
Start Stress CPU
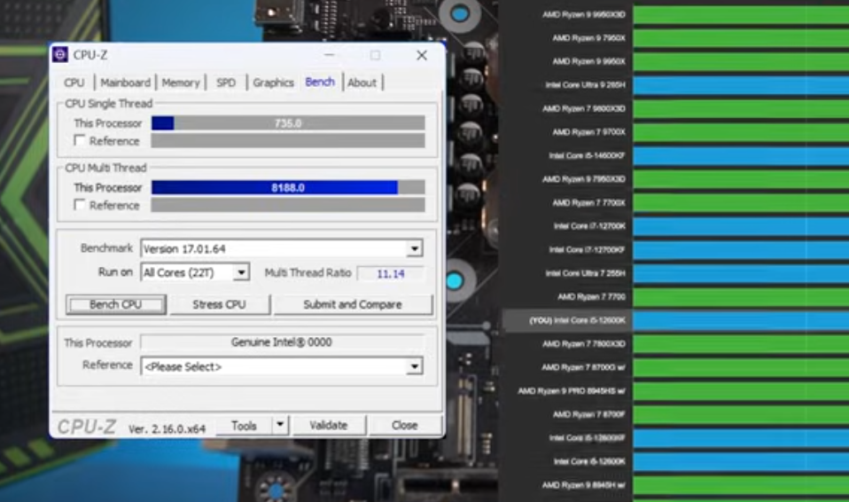click(x=219, y=305)
